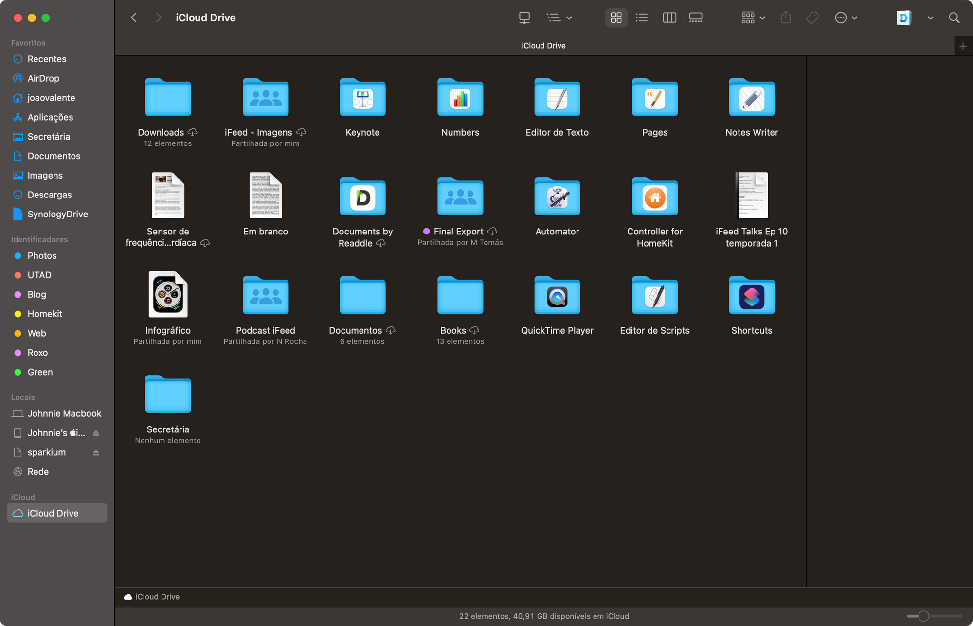
Task: Open Johnnie Macbook in sidebar
Action: [x=57, y=413]
